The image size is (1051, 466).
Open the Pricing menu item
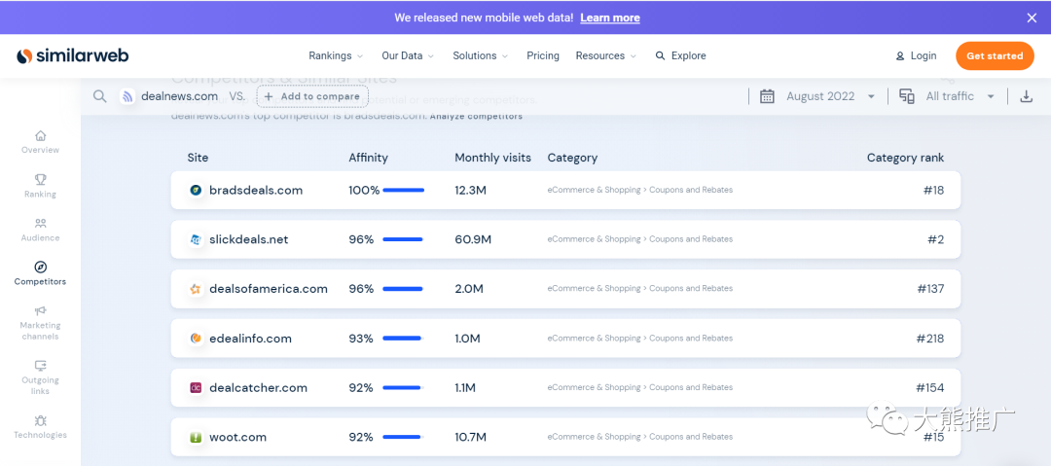pyautogui.click(x=543, y=55)
